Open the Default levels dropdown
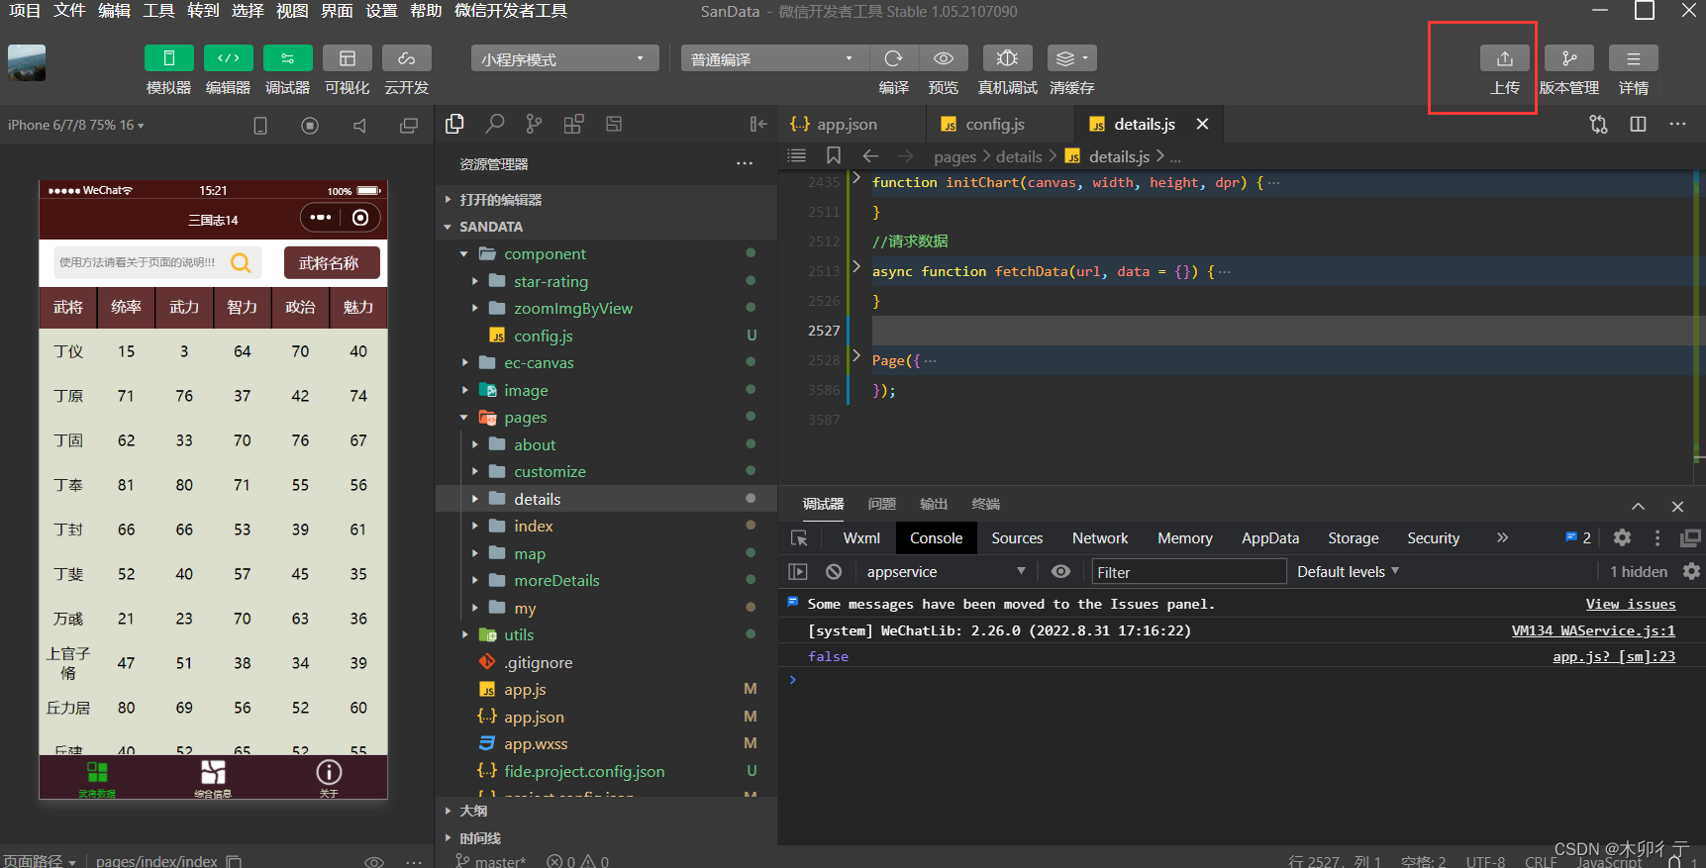The width and height of the screenshot is (1706, 868). pyautogui.click(x=1348, y=571)
